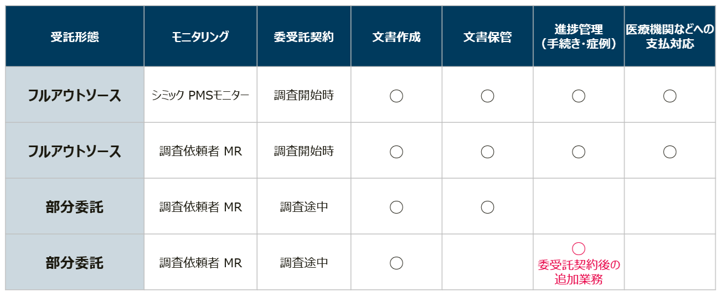This screenshot has width=722, height=296.
Task: Click the 支払対応 circle in the second row
Action: pyautogui.click(x=669, y=152)
